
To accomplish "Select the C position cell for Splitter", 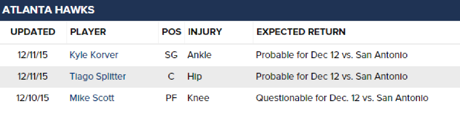I will pos(171,77).
